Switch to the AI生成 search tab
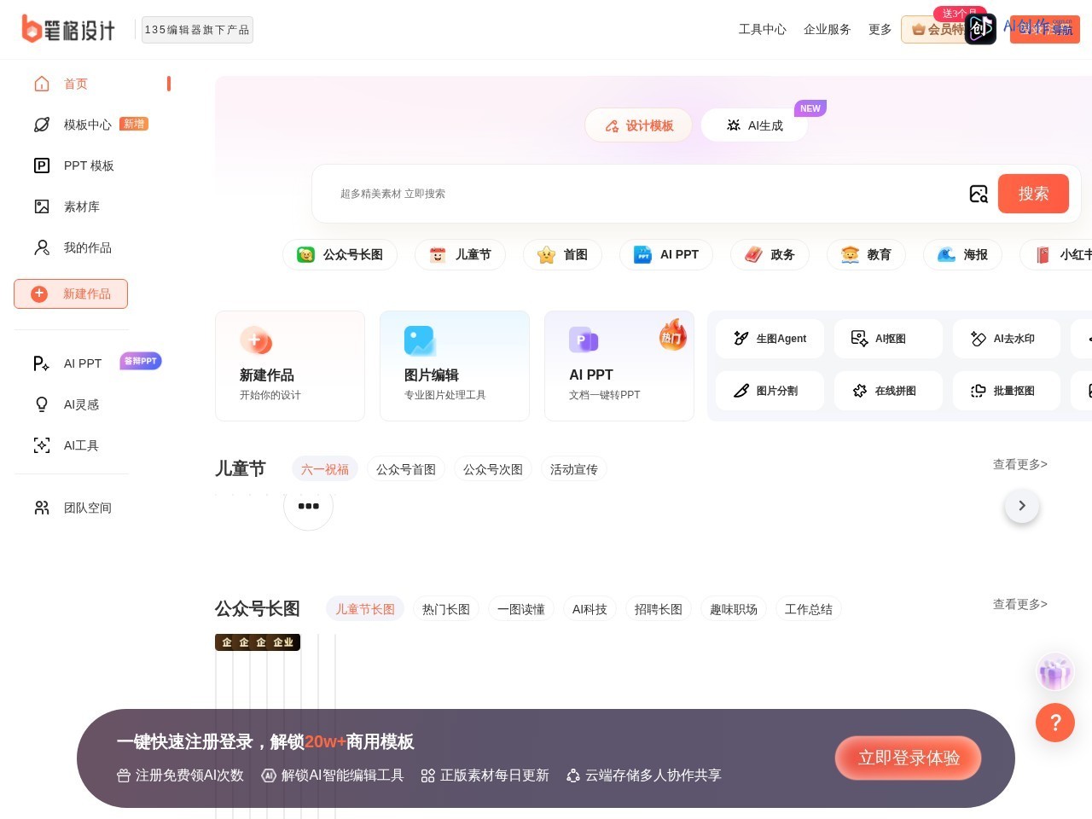 click(x=754, y=125)
